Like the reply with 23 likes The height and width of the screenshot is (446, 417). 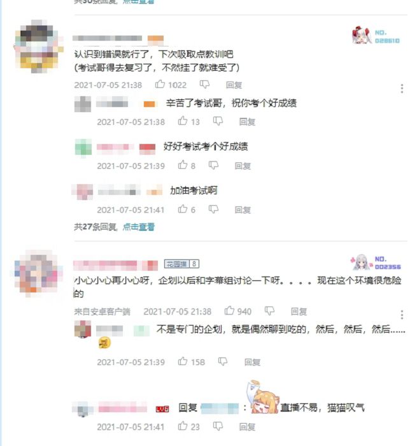click(x=183, y=426)
